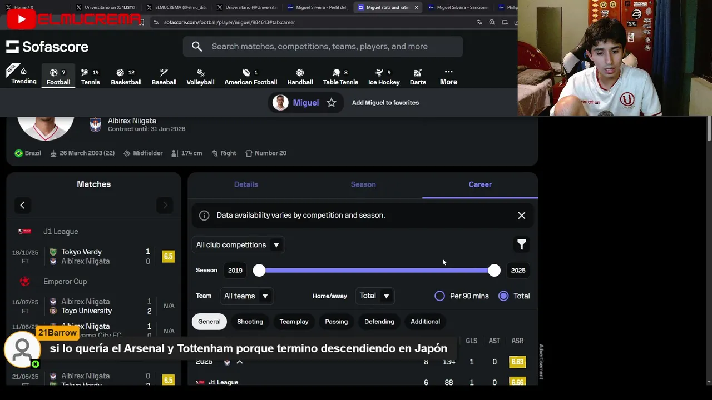This screenshot has height=400, width=712.
Task: Dismiss the data availability notice
Action: coord(521,216)
